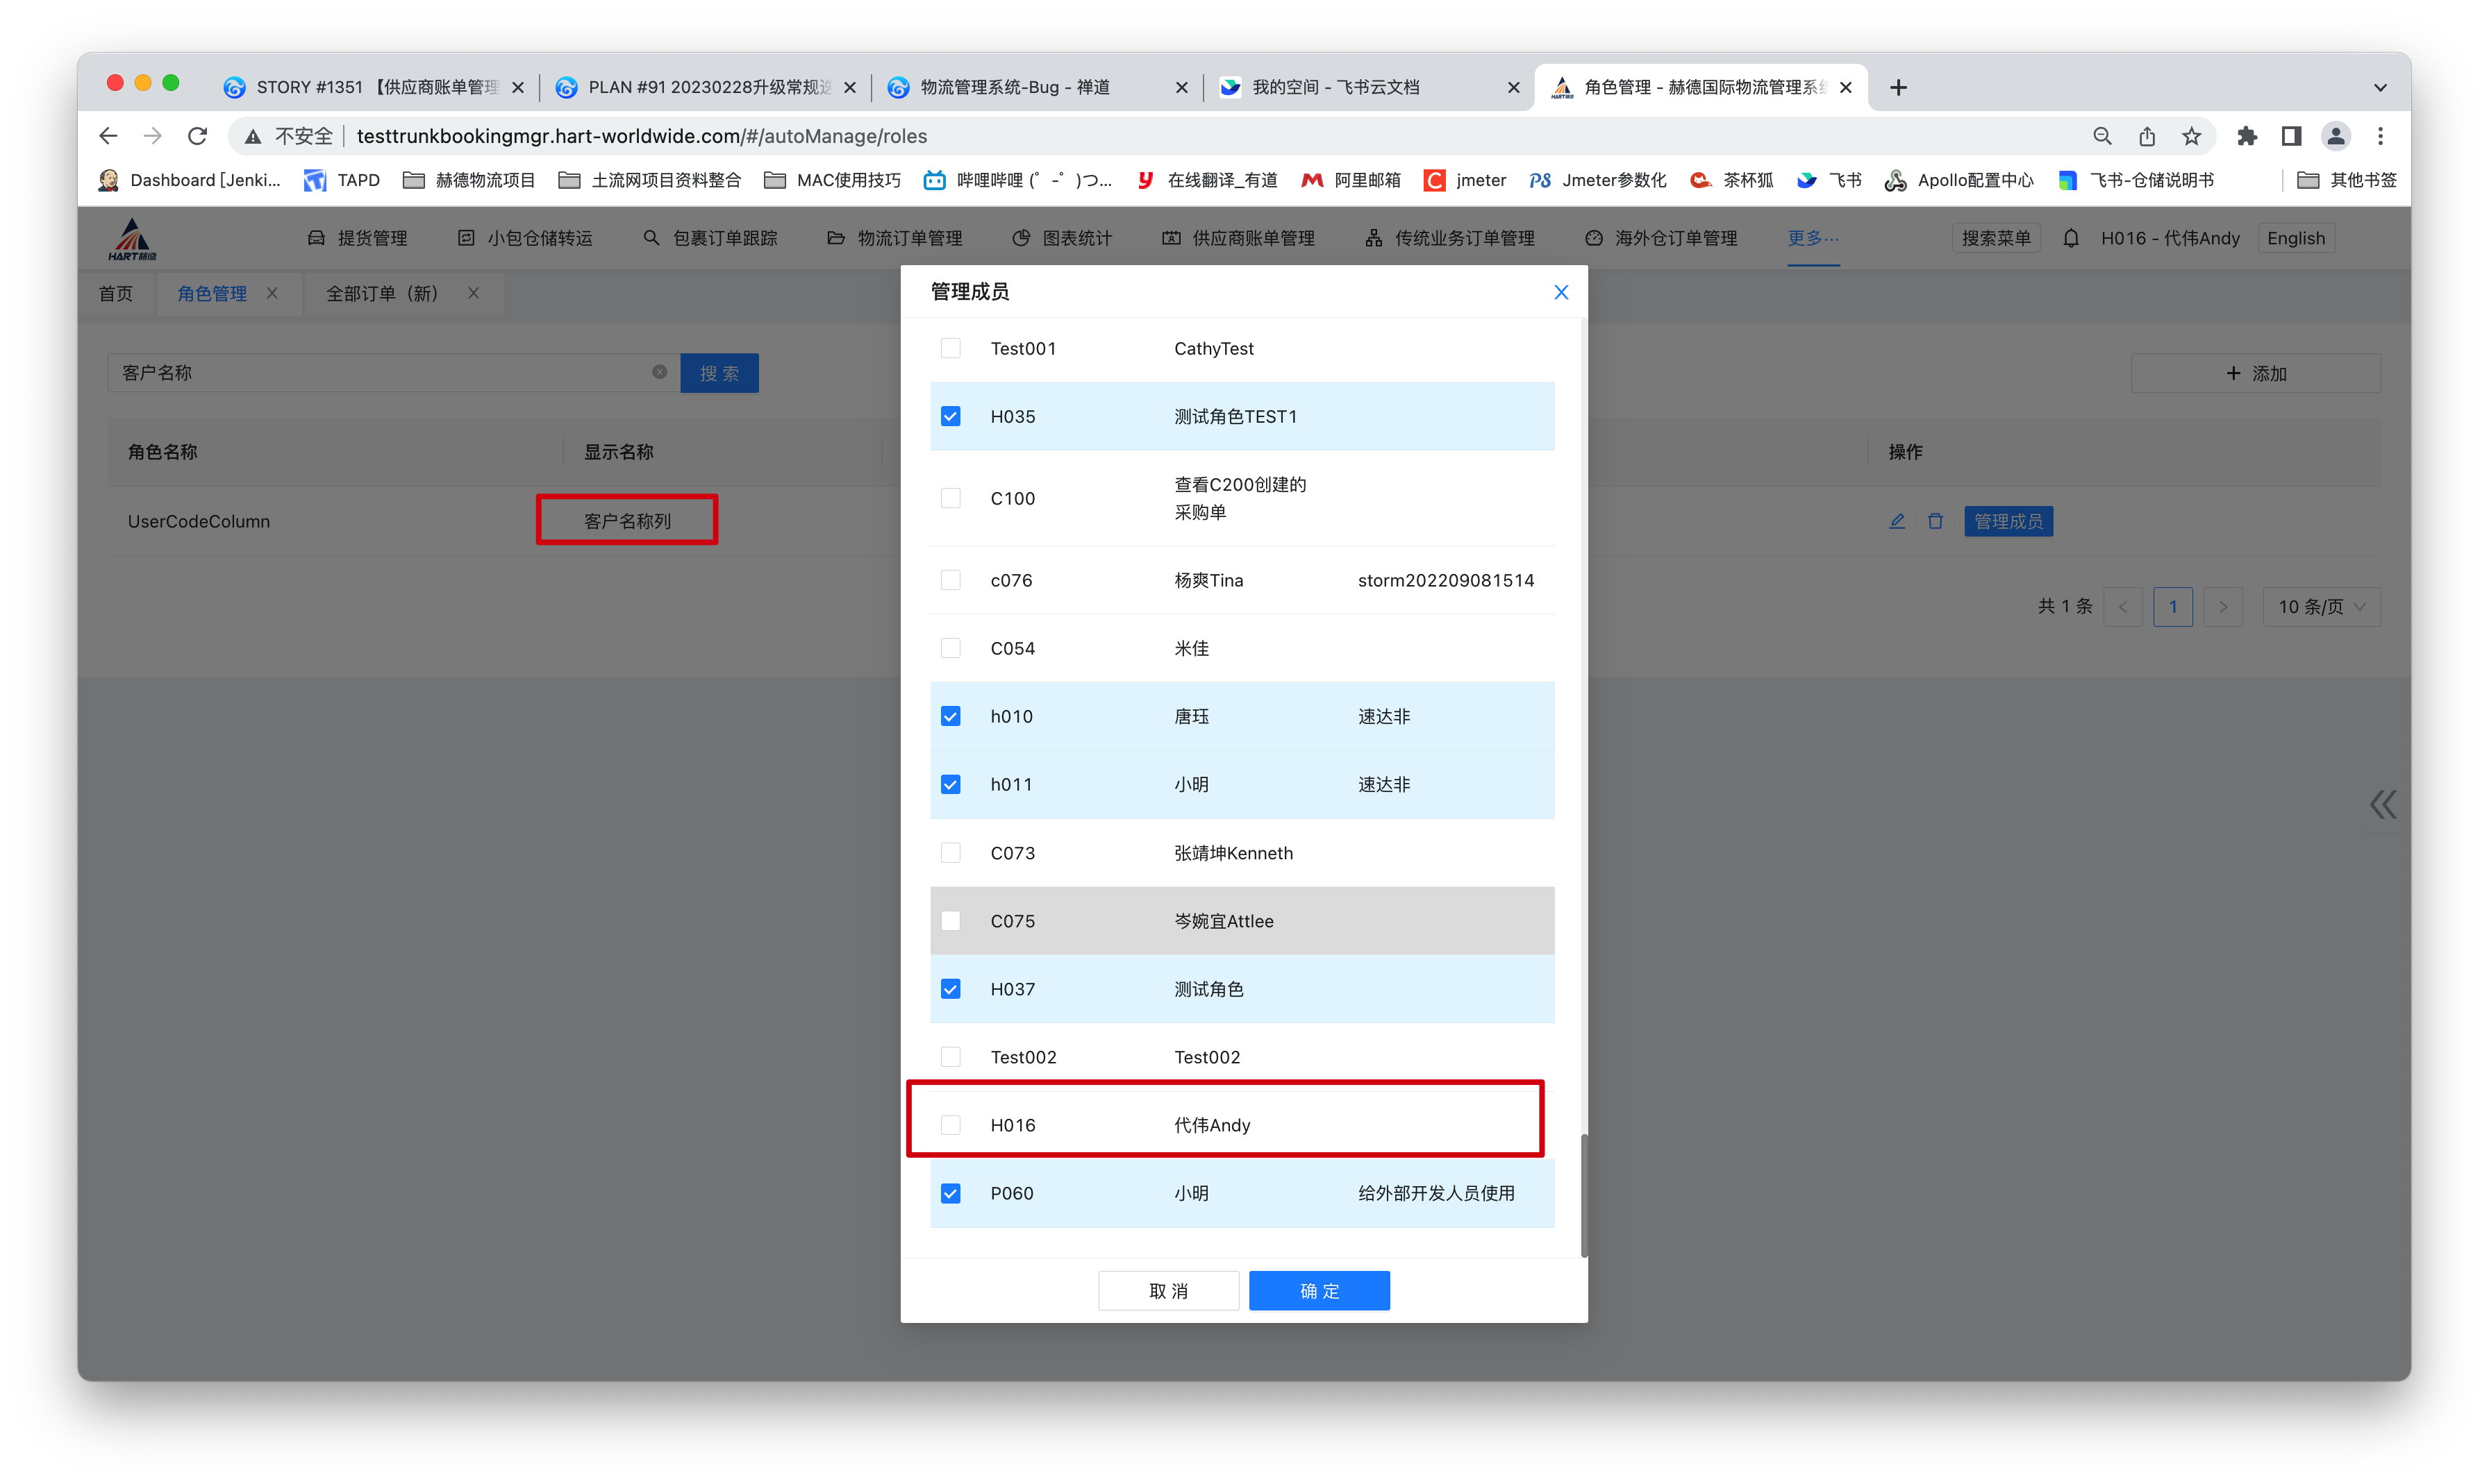The image size is (2489, 1484).
Task: Switch to the 全部订单（新） tab
Action: click(381, 293)
